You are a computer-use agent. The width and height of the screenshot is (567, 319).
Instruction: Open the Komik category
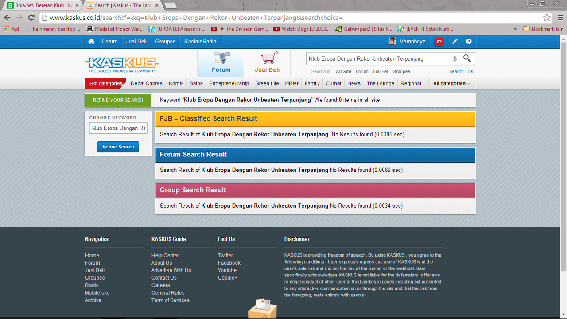176,83
